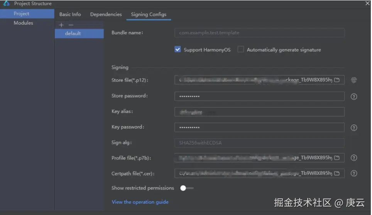Click the 'Key password:' label
Viewport: 372px width, 215px height.
point(128,127)
